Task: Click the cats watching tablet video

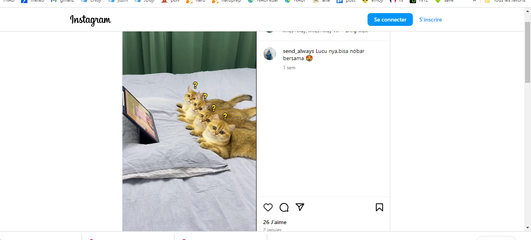Action: [x=189, y=131]
